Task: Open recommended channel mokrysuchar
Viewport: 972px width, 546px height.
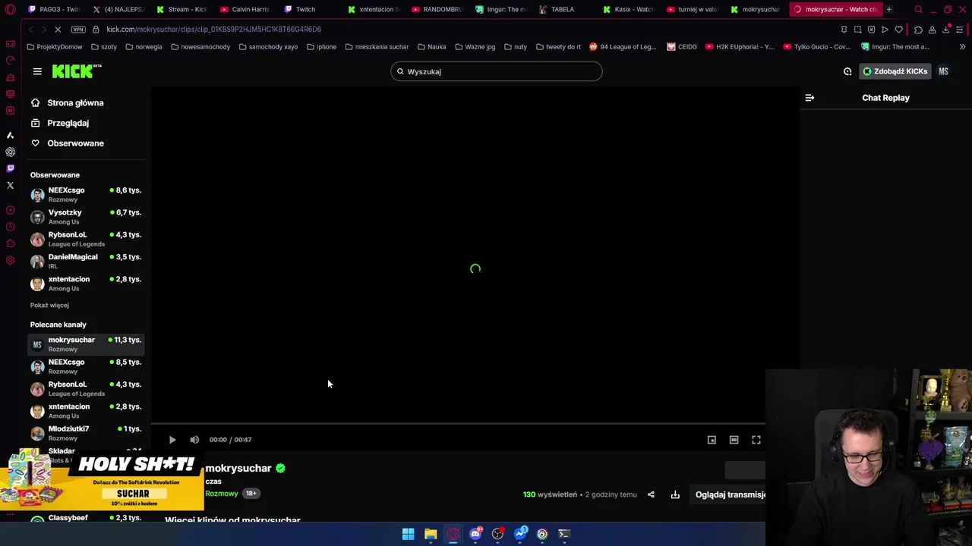Action: [x=86, y=344]
